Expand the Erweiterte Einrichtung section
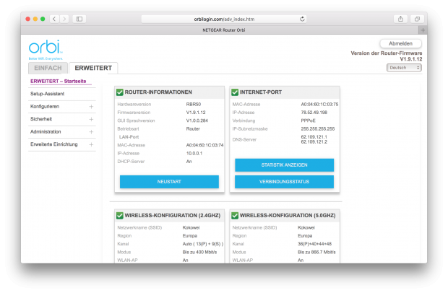Viewport: 448px width, 293px height. pyautogui.click(x=91, y=144)
